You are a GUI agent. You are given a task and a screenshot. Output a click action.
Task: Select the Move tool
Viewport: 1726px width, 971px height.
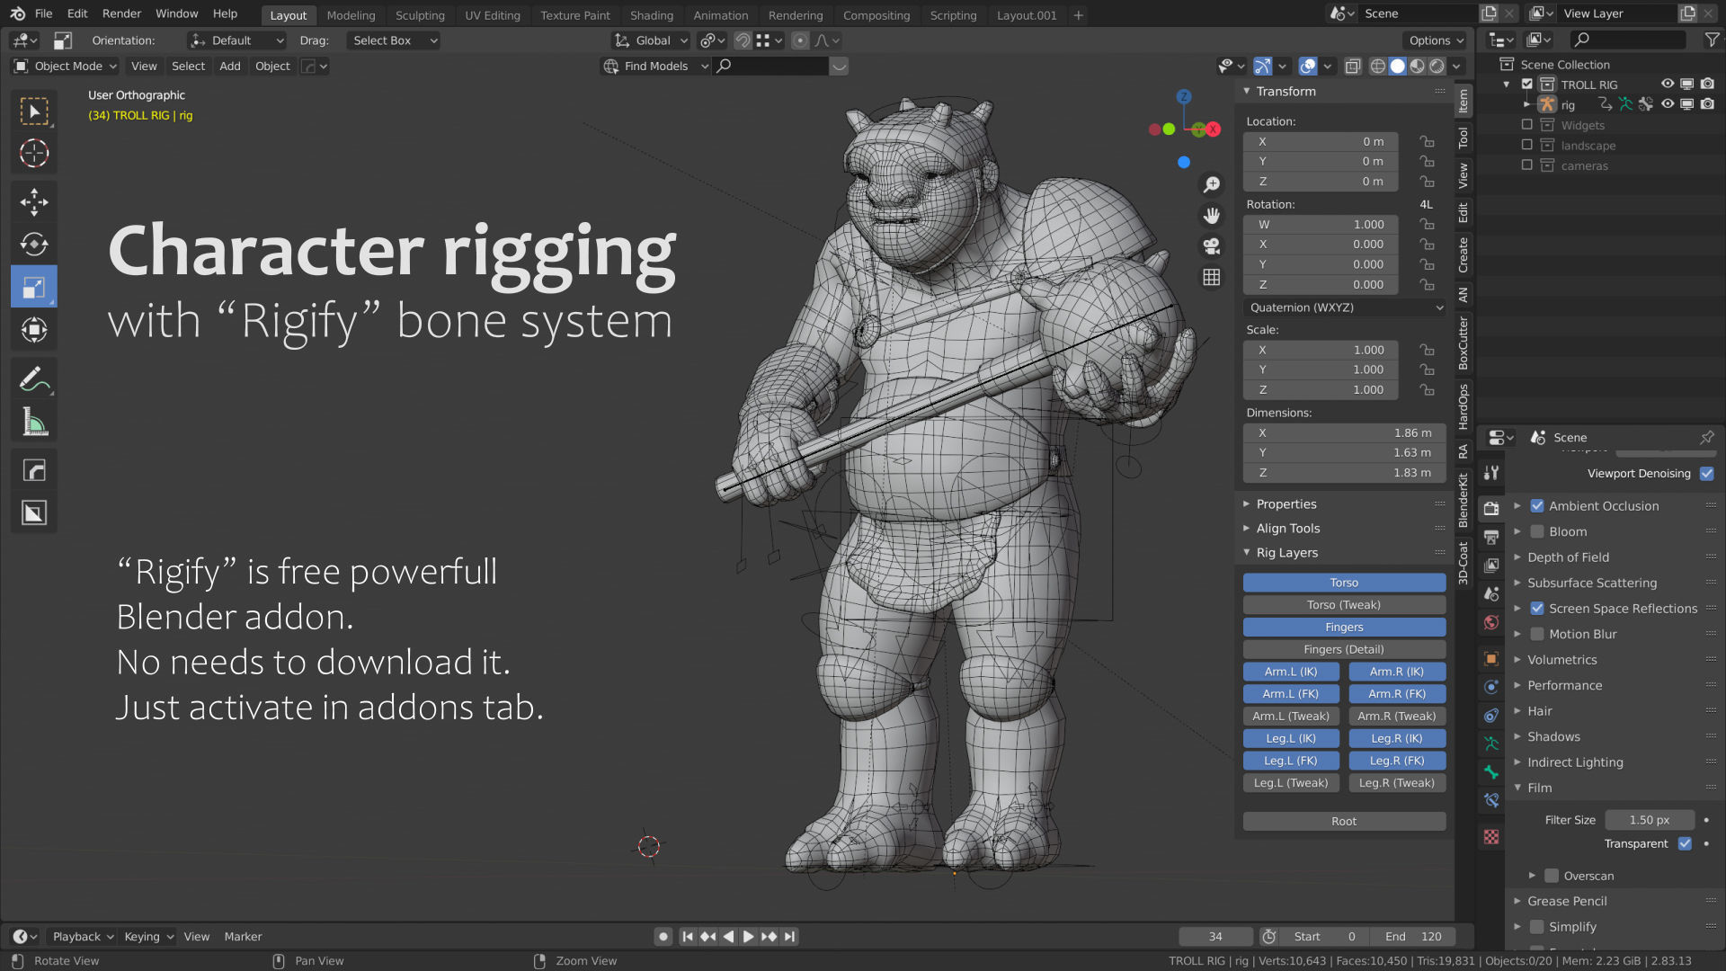pyautogui.click(x=34, y=202)
